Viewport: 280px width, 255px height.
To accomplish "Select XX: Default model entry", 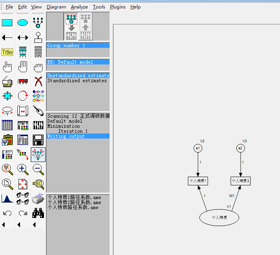I will [78, 62].
